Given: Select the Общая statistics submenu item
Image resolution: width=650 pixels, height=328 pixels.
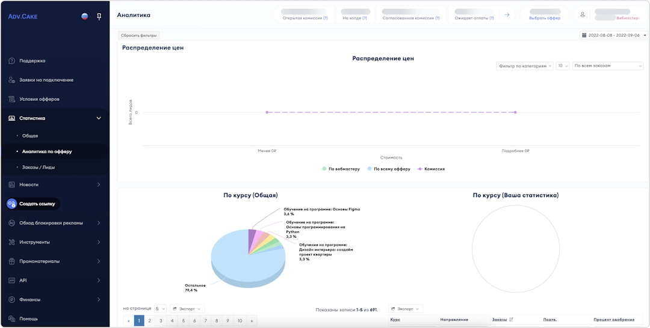Looking at the screenshot, I should (x=30, y=136).
